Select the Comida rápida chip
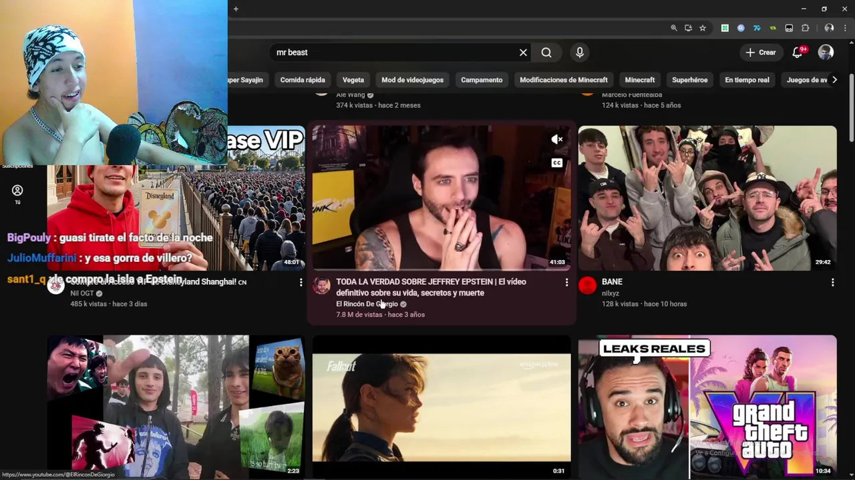Screen dimensions: 855x480 point(303,80)
